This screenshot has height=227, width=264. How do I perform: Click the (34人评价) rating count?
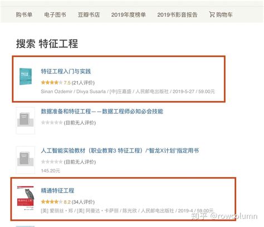click(83, 202)
